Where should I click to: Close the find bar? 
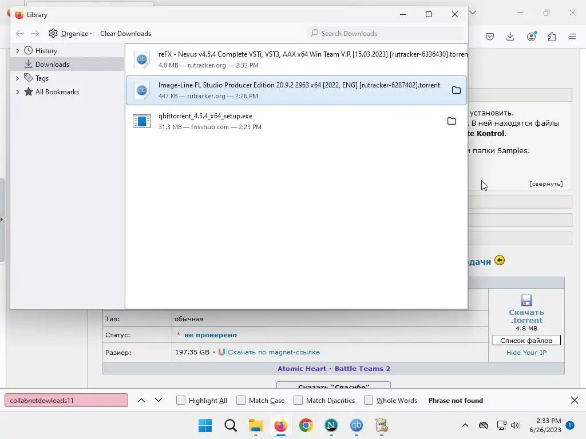(x=575, y=401)
